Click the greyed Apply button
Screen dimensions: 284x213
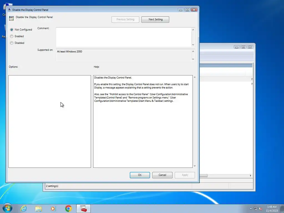tap(185, 175)
